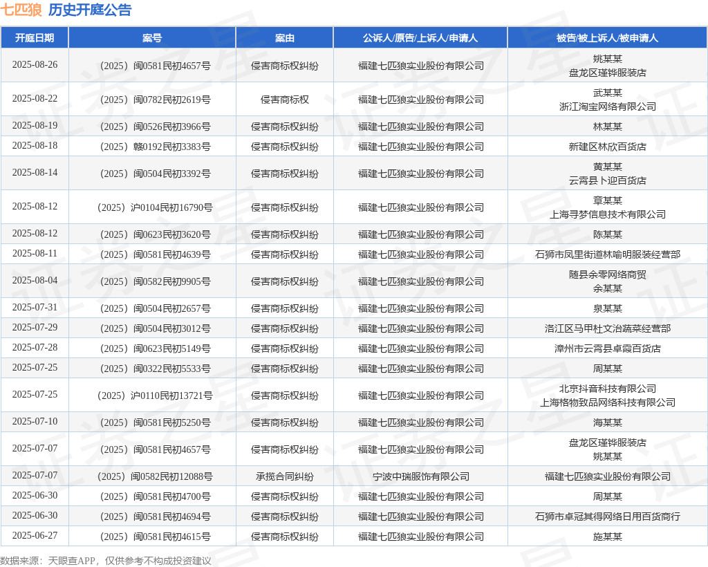Select case number (2025)闽0581民初5250号
Screen dimensions: 708x567
[x=155, y=423]
